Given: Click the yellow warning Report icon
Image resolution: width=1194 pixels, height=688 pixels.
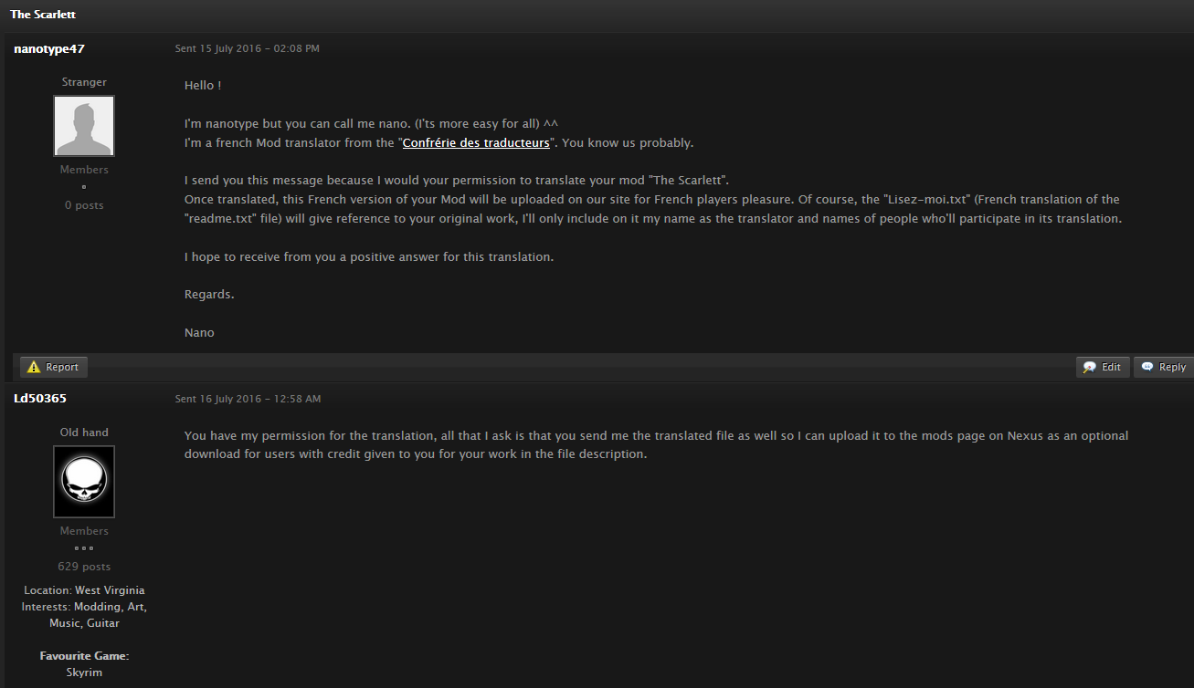Looking at the screenshot, I should tap(34, 367).
